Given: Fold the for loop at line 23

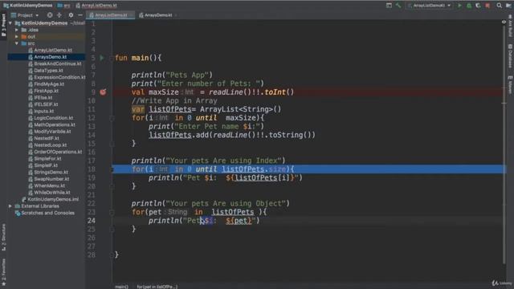Looking at the screenshot, I should coord(112,212).
